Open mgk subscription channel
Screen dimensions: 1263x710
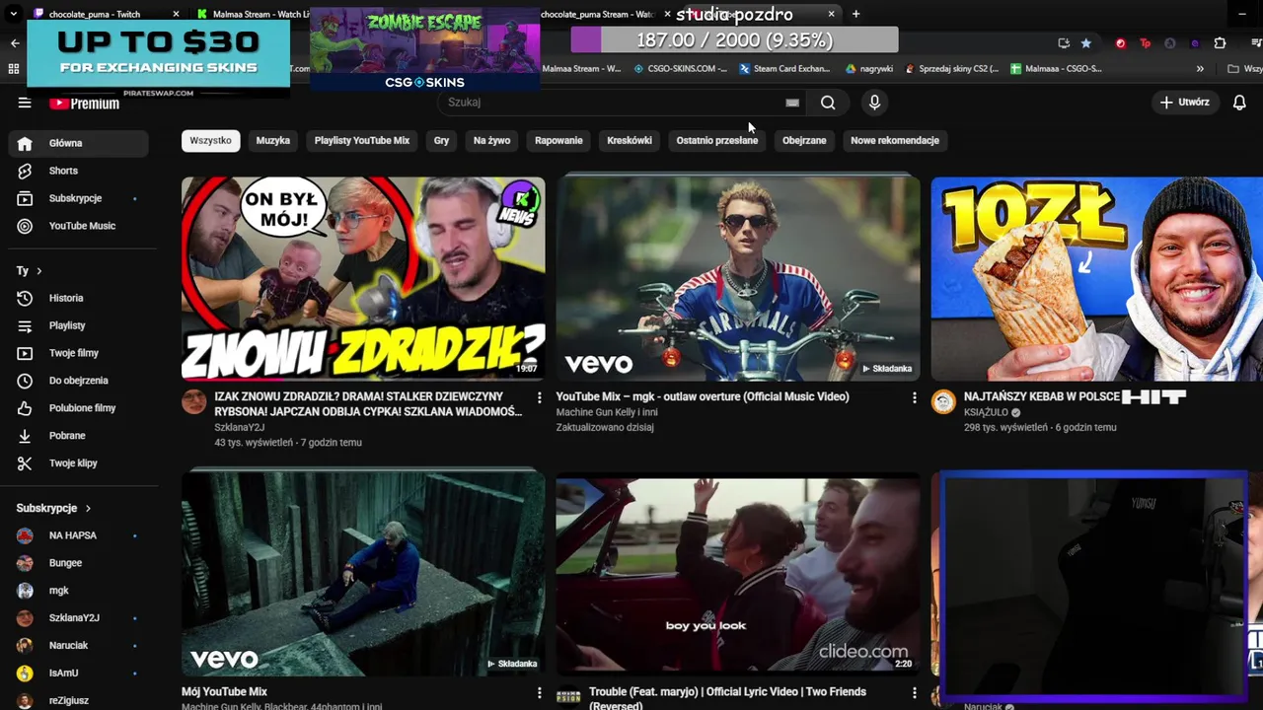tap(79, 591)
